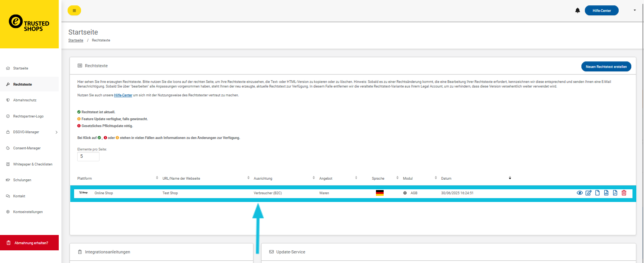This screenshot has height=263, width=644.
Task: Click the HTML code file icon
Action: [606, 193]
